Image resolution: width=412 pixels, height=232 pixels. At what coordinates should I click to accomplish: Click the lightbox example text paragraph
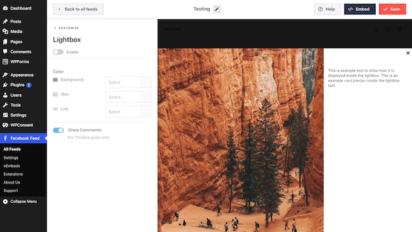point(364,78)
